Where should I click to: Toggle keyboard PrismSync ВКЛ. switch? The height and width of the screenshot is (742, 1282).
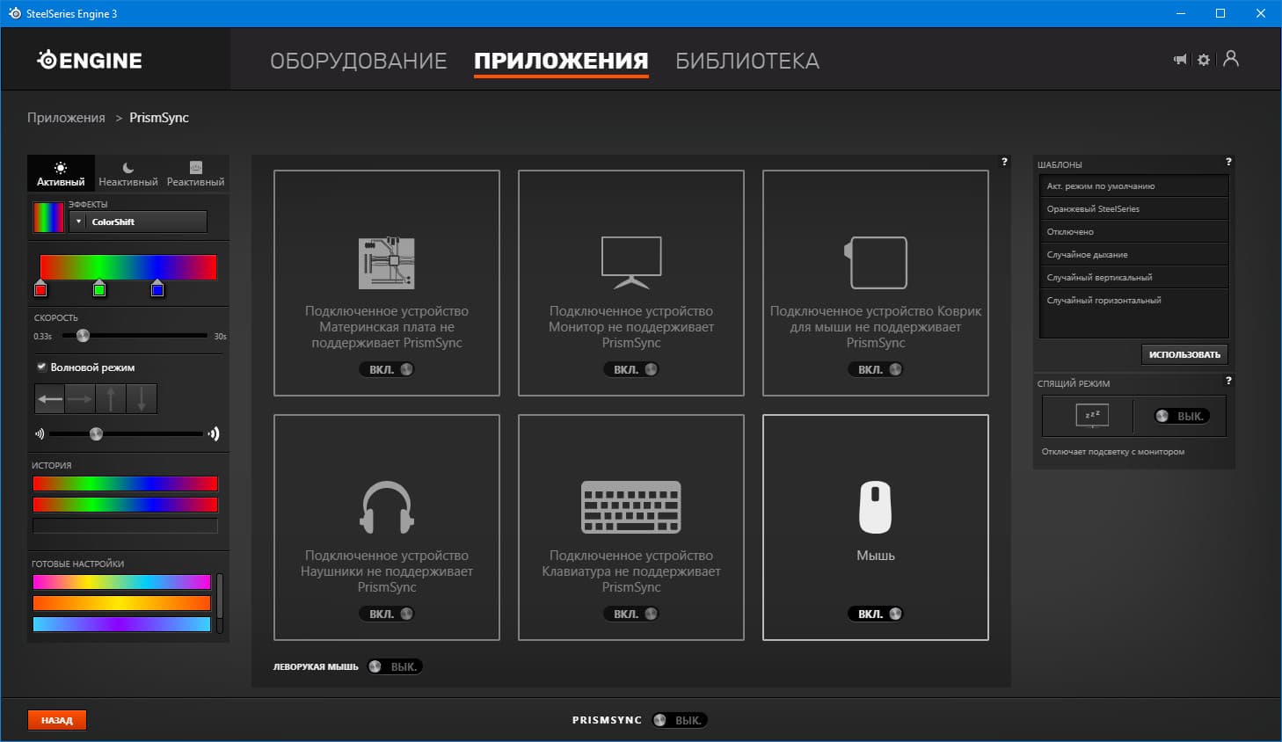[631, 614]
